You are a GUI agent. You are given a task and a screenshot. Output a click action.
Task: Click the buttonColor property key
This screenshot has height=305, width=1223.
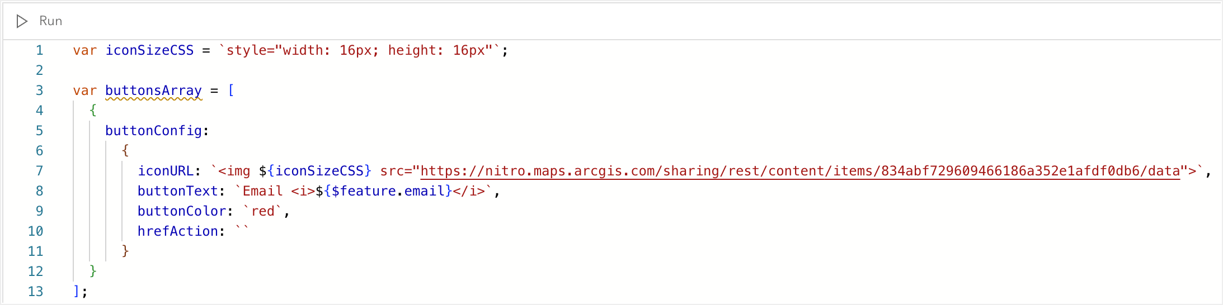point(182,211)
